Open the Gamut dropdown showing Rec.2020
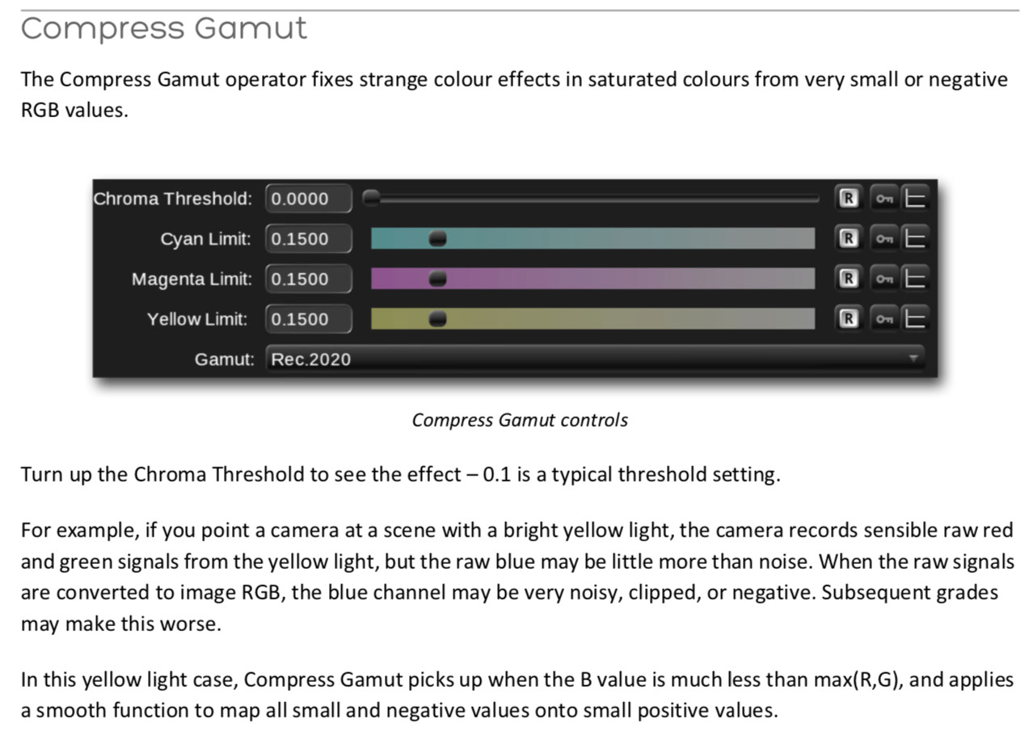 coord(596,358)
